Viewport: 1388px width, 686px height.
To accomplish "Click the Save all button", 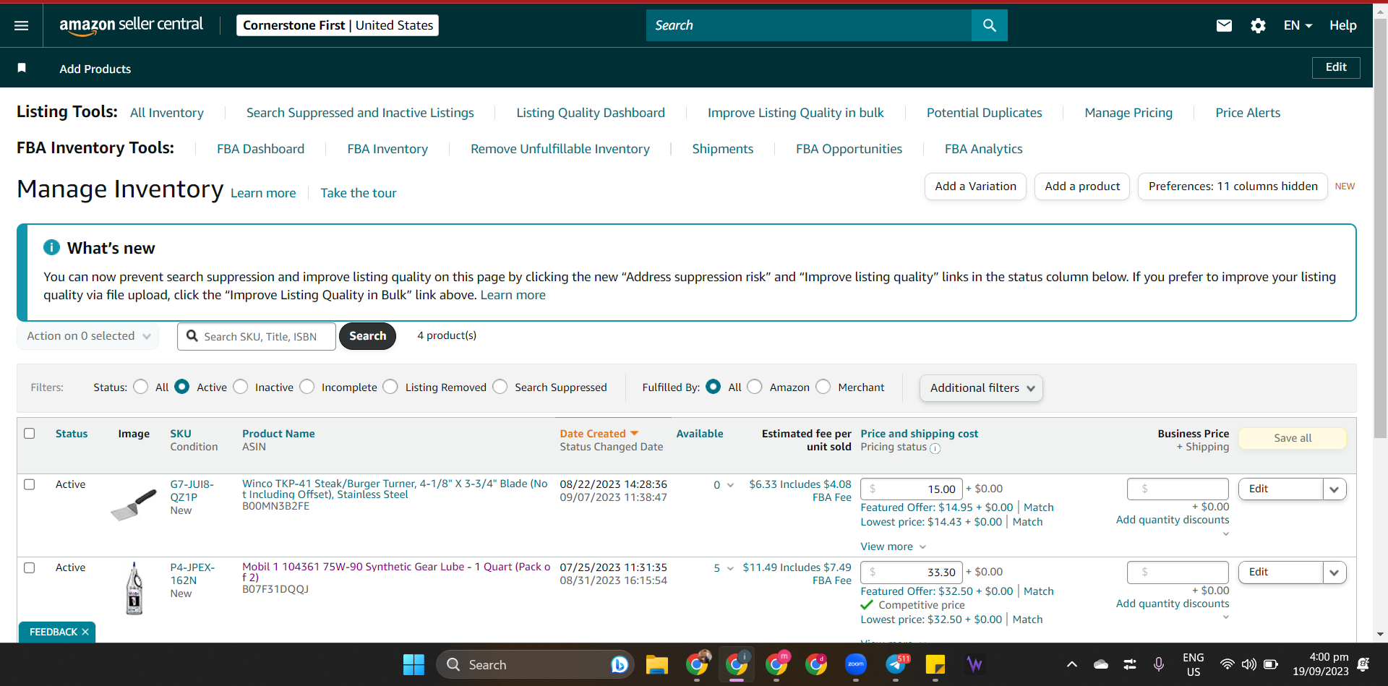I will pos(1293,438).
